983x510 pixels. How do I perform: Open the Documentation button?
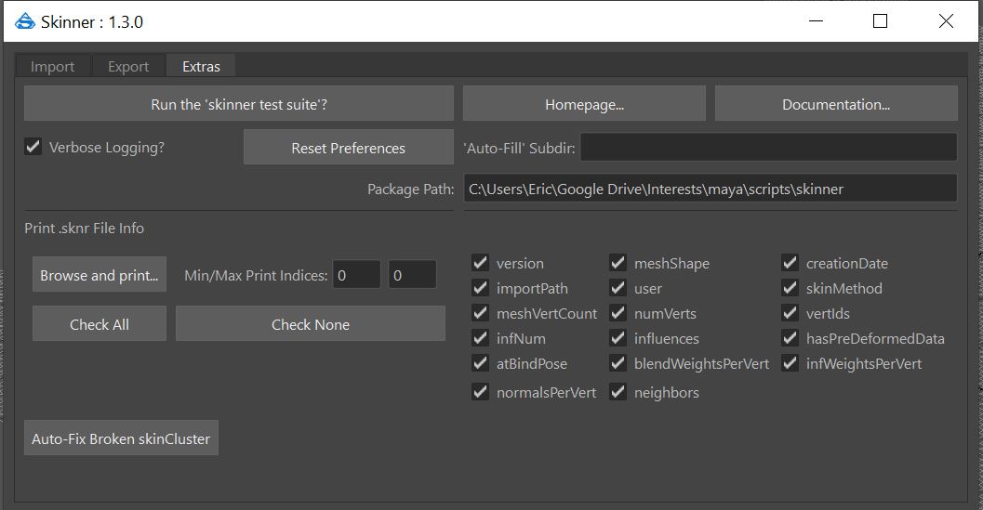(836, 104)
